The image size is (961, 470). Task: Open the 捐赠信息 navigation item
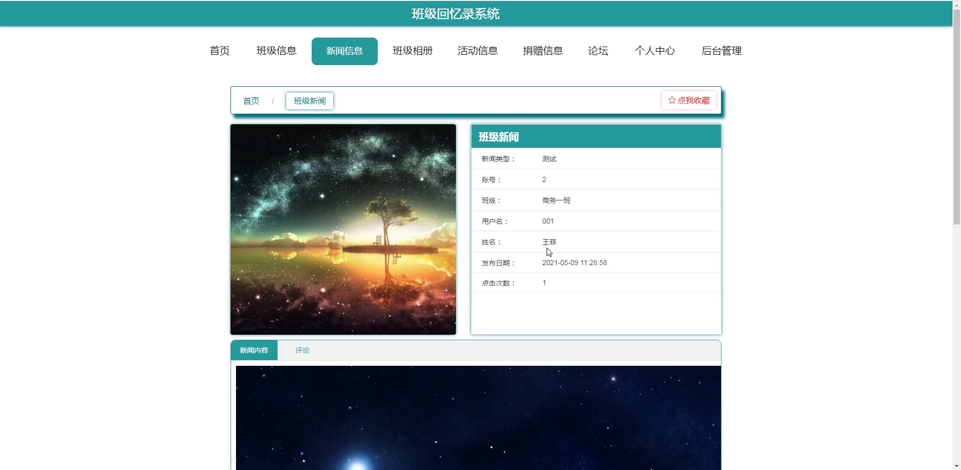pos(543,51)
